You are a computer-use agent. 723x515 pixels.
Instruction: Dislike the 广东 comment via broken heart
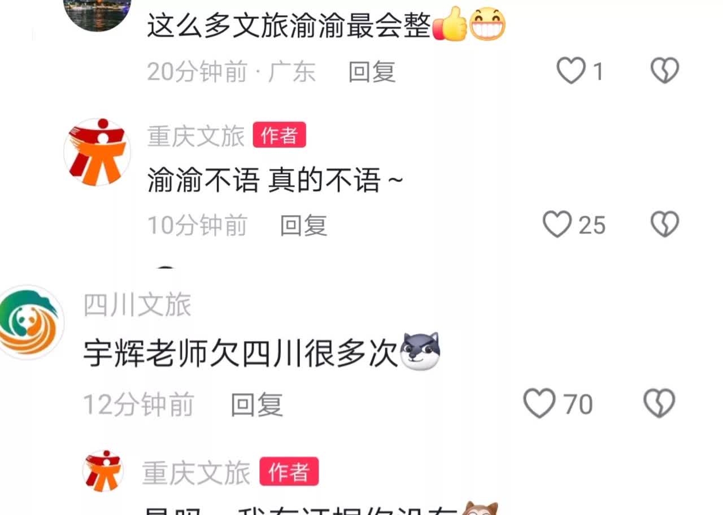(x=664, y=72)
